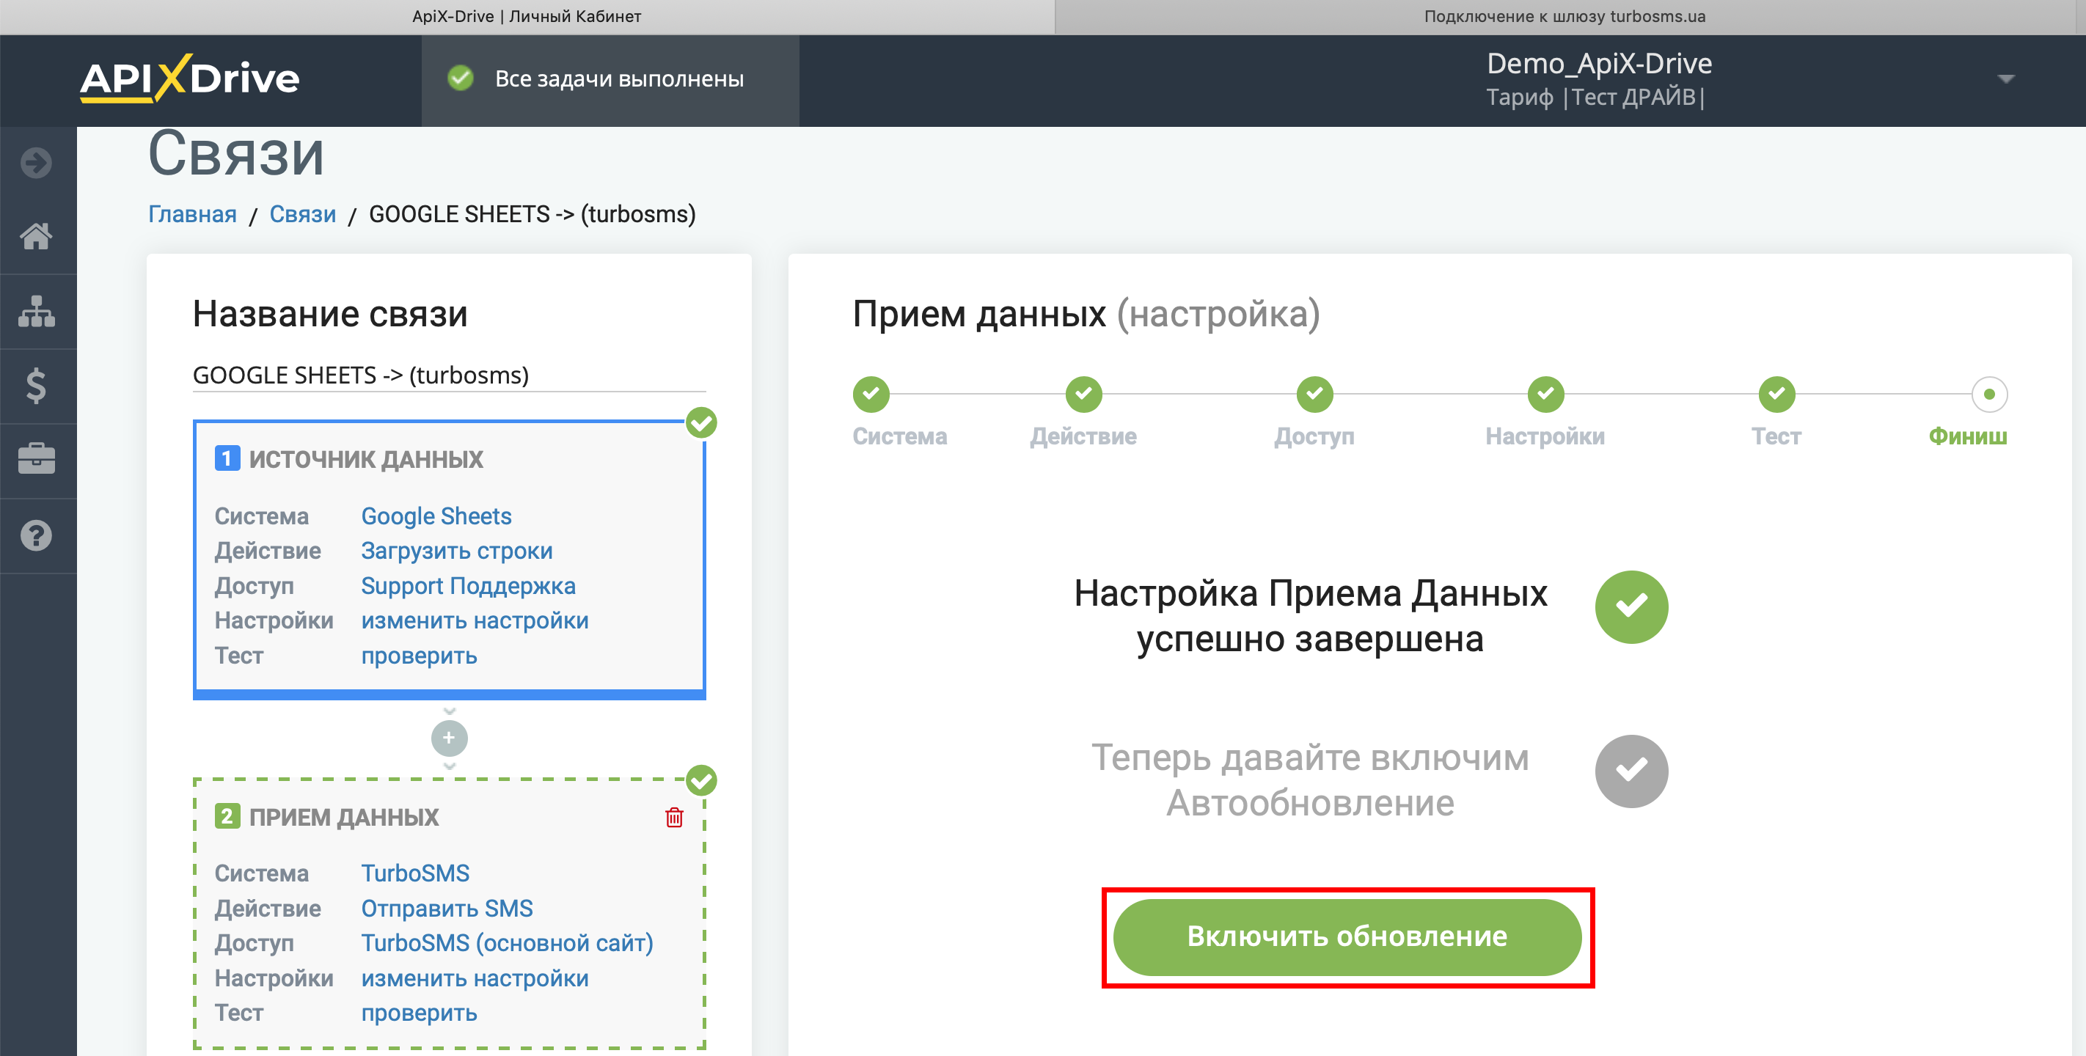The width and height of the screenshot is (2086, 1056).
Task: Open 'TurboSMS (основной сайт)' access link
Action: pos(507,942)
